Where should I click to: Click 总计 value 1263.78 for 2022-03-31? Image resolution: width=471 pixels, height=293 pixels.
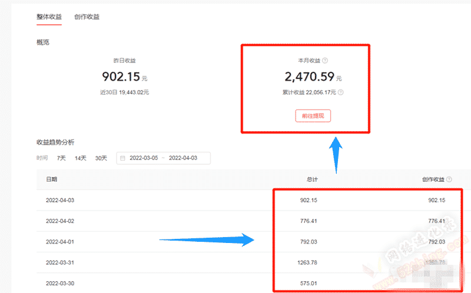tap(307, 262)
